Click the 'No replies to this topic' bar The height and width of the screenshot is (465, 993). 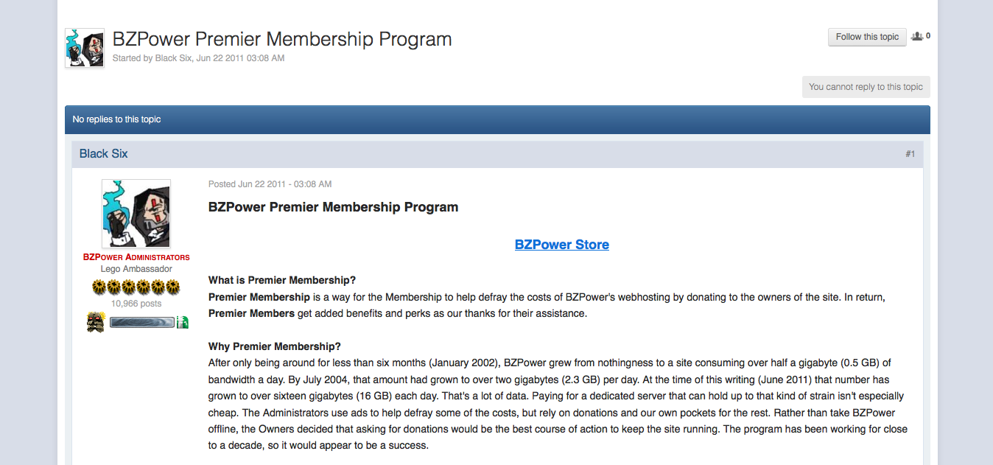pyautogui.click(x=116, y=119)
